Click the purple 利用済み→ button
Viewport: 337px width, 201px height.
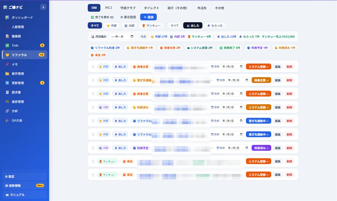pyautogui.click(x=261, y=148)
